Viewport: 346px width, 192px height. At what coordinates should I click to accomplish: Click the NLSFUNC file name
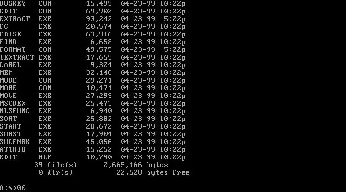(x=15, y=111)
